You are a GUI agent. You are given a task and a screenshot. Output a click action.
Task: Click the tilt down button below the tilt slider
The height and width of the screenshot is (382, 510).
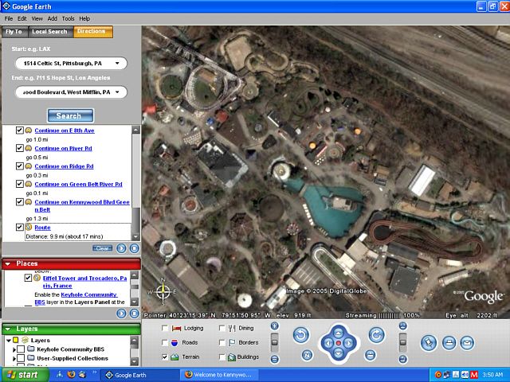[402, 359]
